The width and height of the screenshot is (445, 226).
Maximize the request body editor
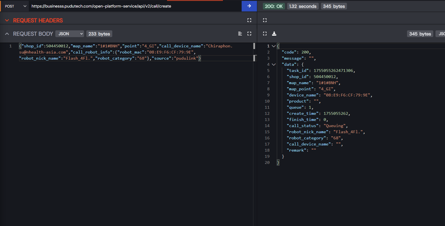tap(249, 33)
